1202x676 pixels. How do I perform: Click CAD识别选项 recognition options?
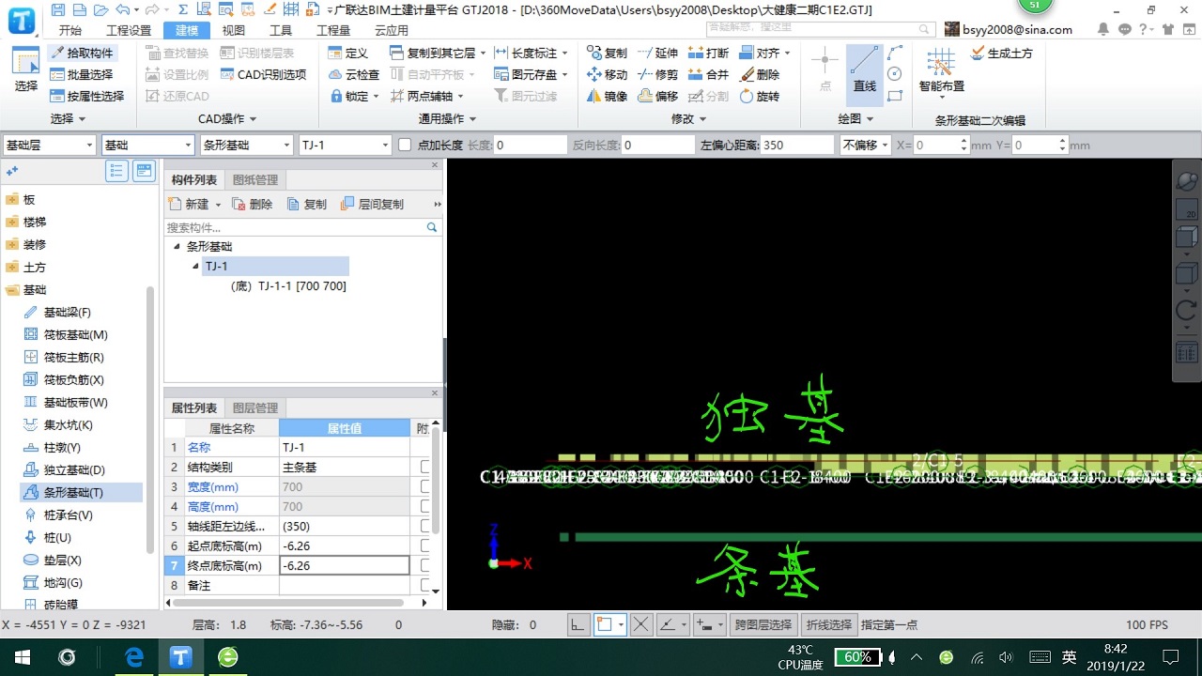[263, 74]
